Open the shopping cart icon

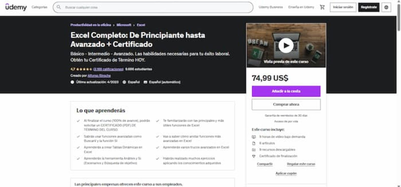pyautogui.click(x=322, y=7)
